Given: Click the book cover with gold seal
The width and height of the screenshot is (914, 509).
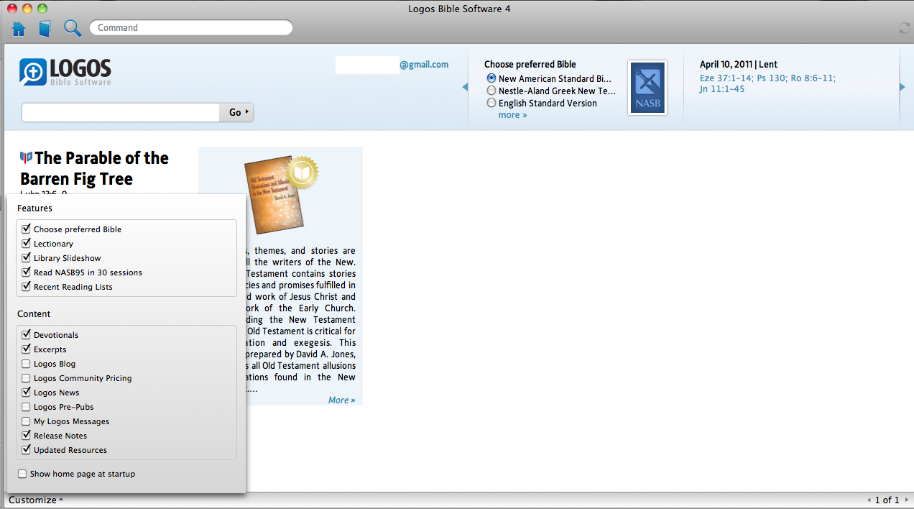Looking at the screenshot, I should click(x=281, y=194).
